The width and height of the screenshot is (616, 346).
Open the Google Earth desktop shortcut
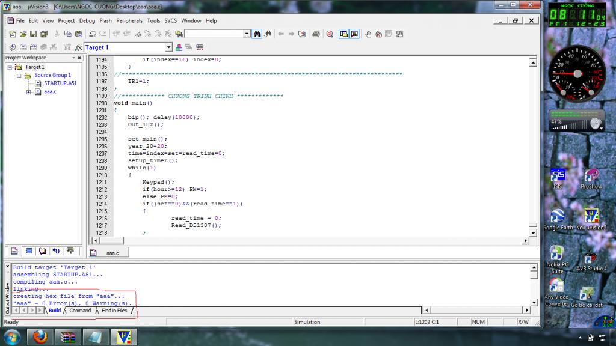pos(558,220)
